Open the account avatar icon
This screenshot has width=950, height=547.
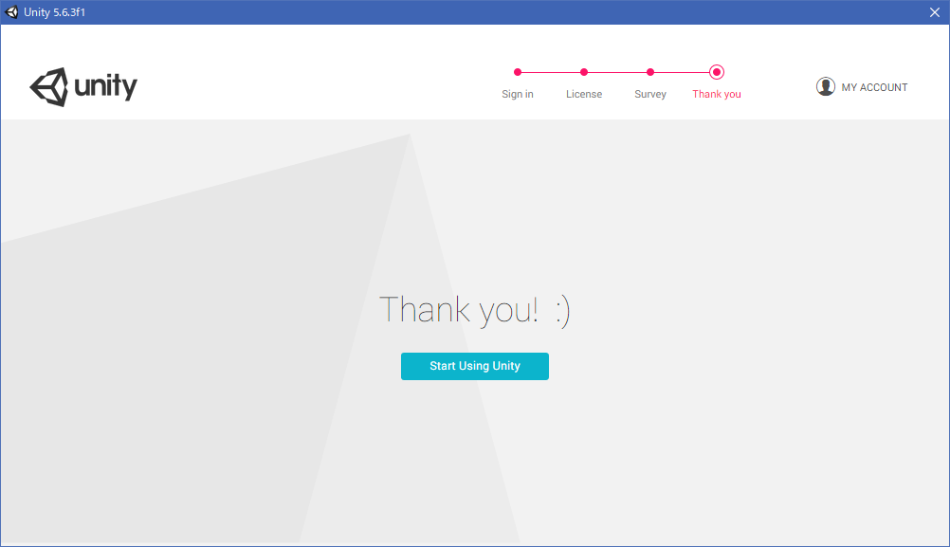coord(826,86)
